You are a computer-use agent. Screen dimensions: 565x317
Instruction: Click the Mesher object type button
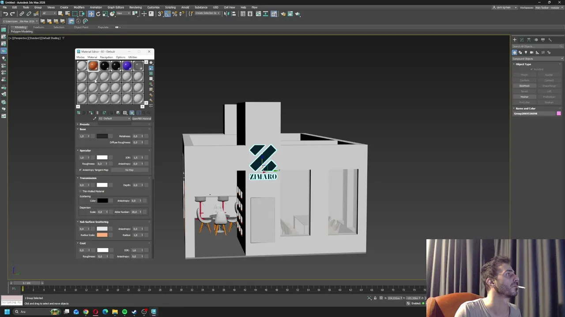pyautogui.click(x=524, y=97)
